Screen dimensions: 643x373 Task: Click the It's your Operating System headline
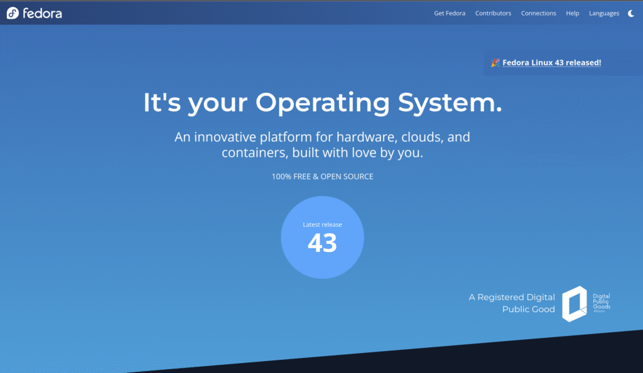click(322, 103)
